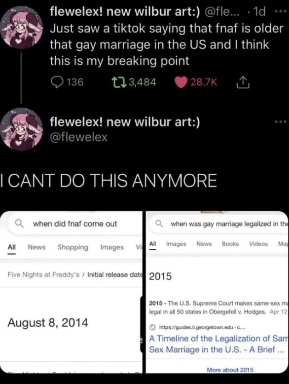Tap the share upload icon
The height and width of the screenshot is (384, 289).
coord(243,82)
